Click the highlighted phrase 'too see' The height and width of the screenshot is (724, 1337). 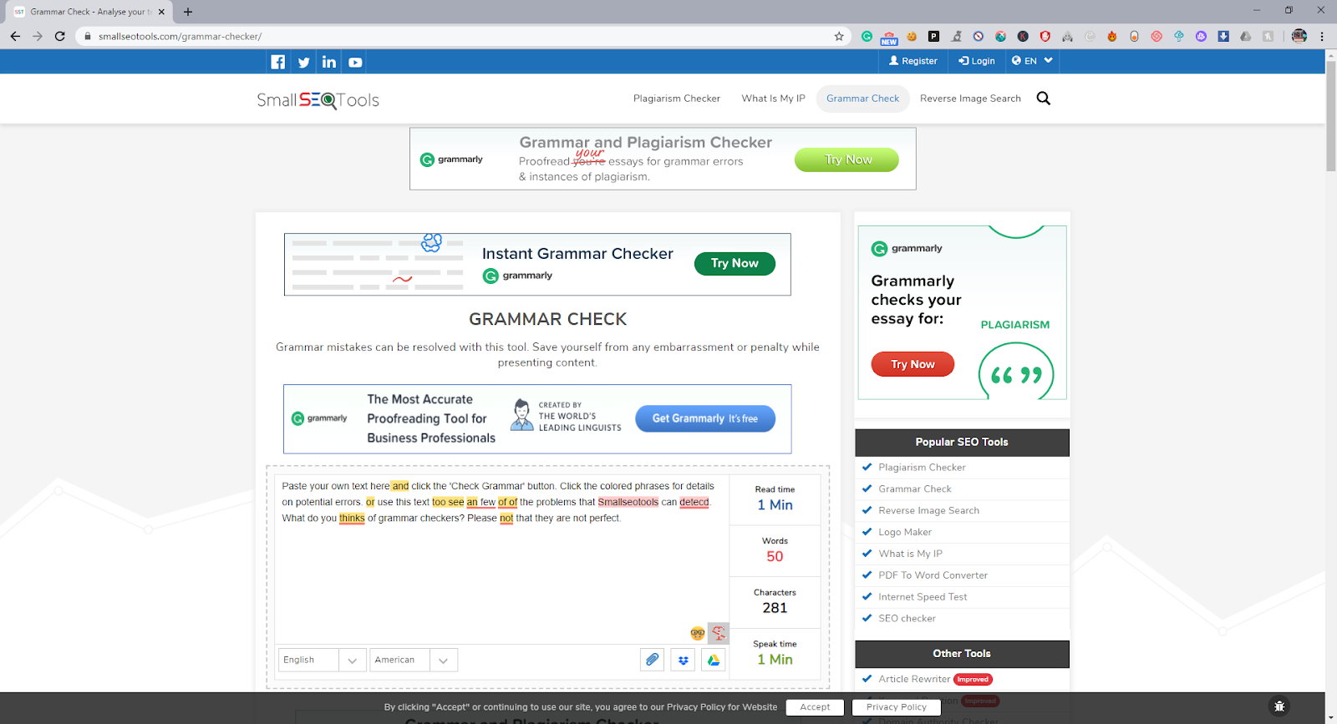[448, 503]
